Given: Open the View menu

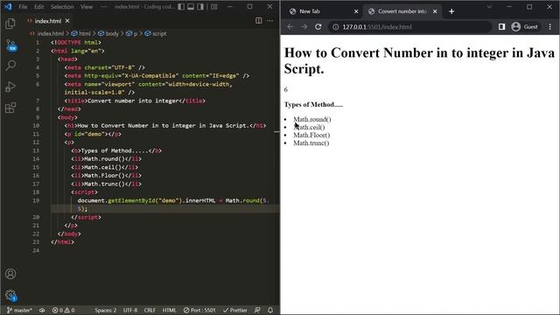Looking at the screenshot, I should [87, 7].
